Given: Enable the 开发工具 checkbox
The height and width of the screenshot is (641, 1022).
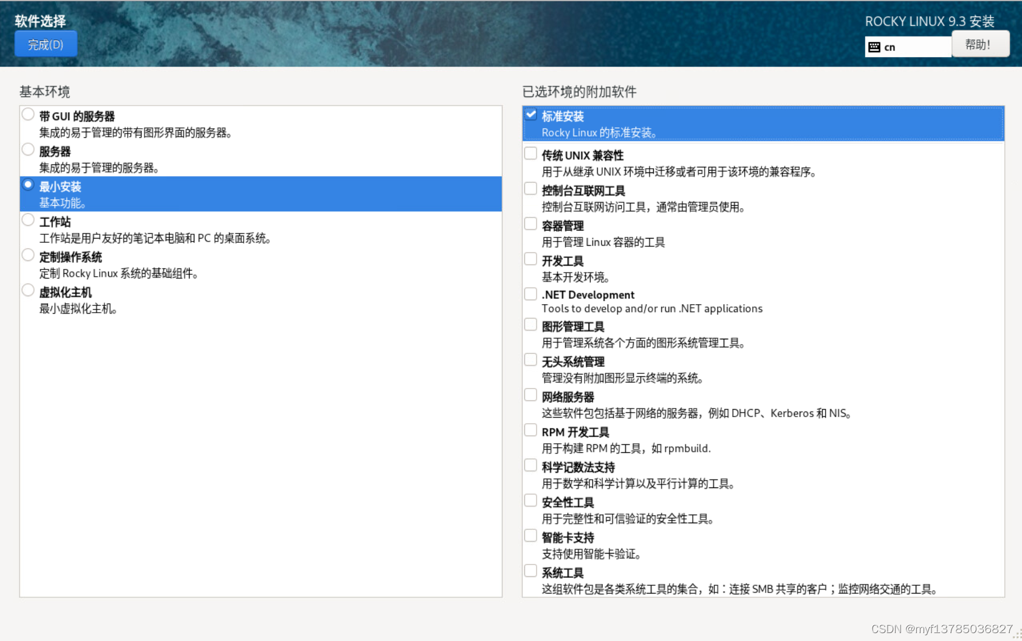Looking at the screenshot, I should (x=530, y=259).
